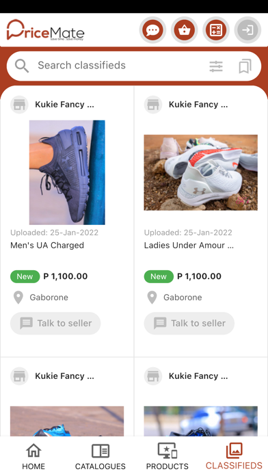
Task: Talk to seller for Men's UA Charged
Action: click(x=55, y=323)
